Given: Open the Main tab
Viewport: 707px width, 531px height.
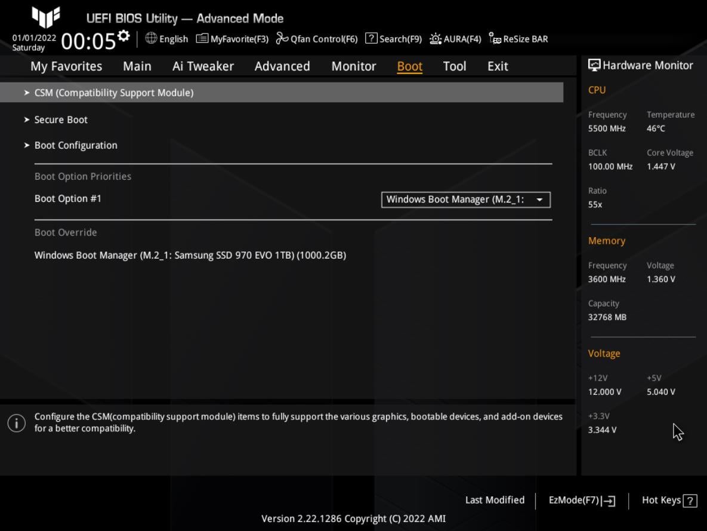Looking at the screenshot, I should (137, 66).
